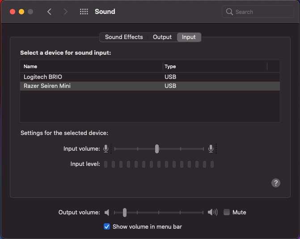Open the help question mark button

point(276,183)
